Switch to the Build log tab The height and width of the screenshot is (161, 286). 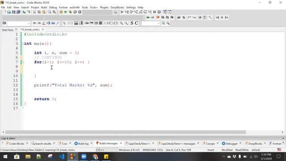pyautogui.click(x=81, y=144)
